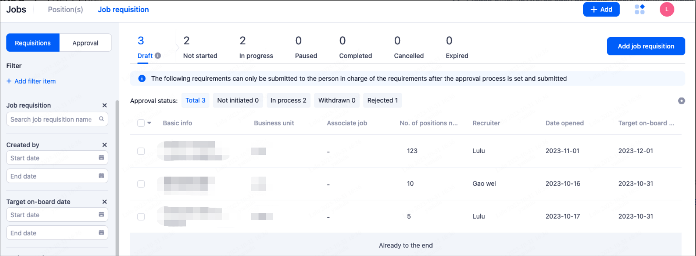This screenshot has height=256, width=696.
Task: Click the search icon in Job requisition field
Action: point(101,119)
